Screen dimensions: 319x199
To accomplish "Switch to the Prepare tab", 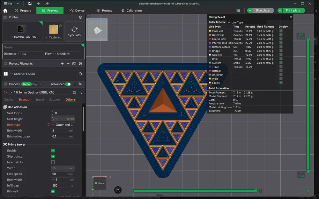I will pos(23,11).
